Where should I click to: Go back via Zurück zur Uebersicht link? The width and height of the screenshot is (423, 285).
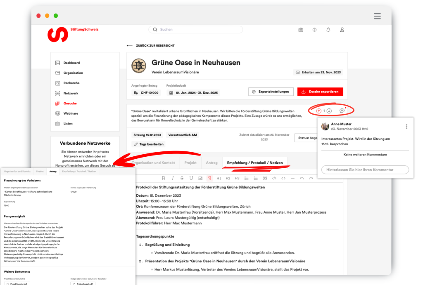tap(150, 45)
